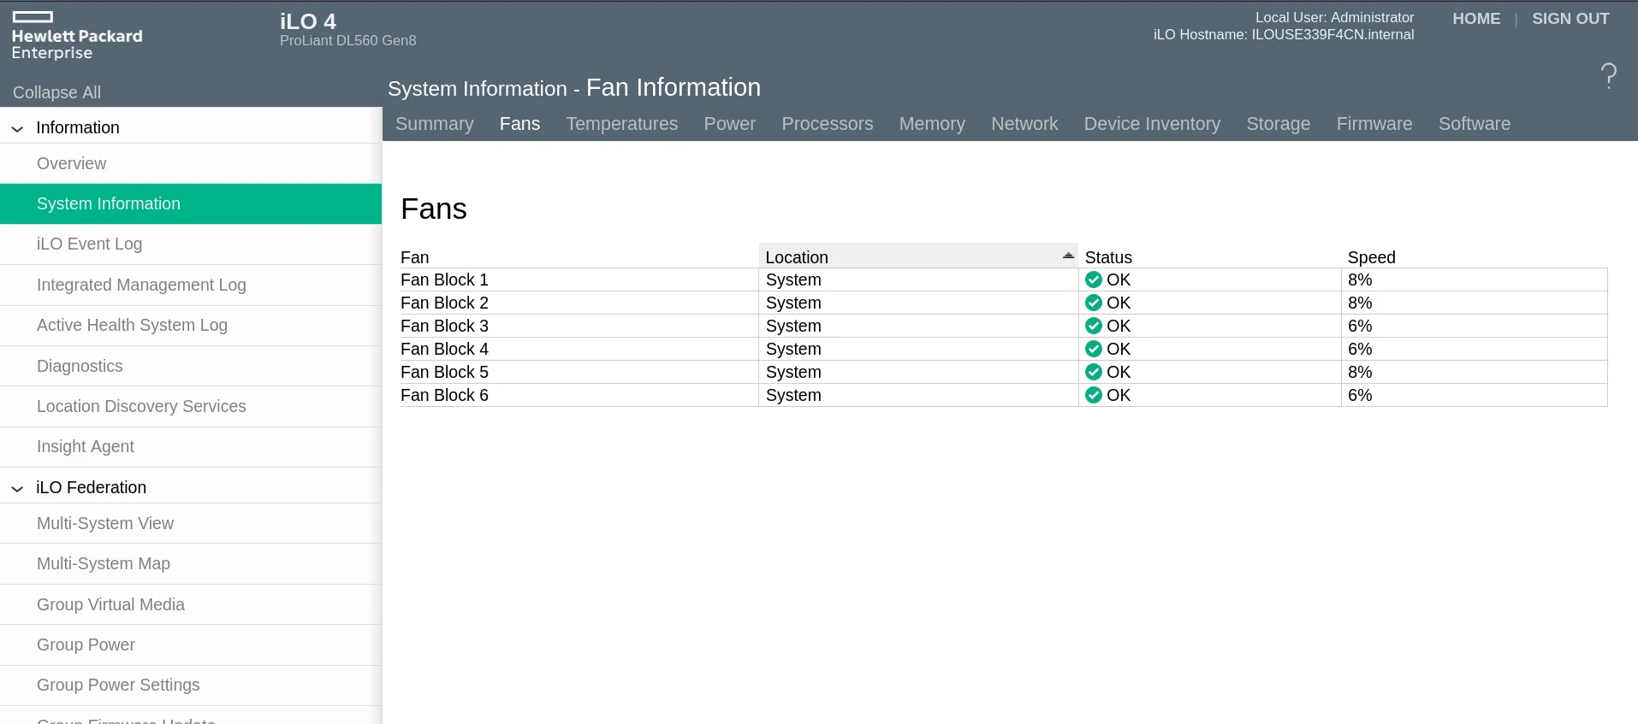The width and height of the screenshot is (1638, 724).
Task: Open Active Health System Log
Action: pos(191,325)
